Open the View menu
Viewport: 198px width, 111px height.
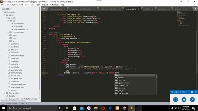pos(27,5)
